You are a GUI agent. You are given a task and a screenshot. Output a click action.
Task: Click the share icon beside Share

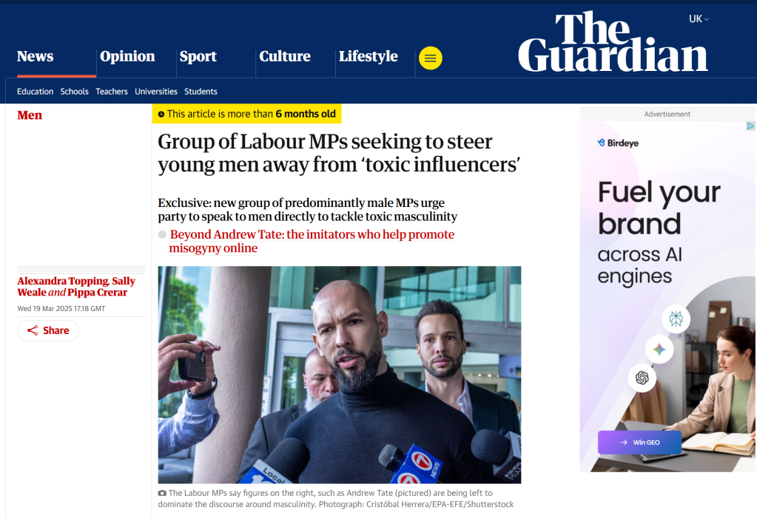[33, 330]
